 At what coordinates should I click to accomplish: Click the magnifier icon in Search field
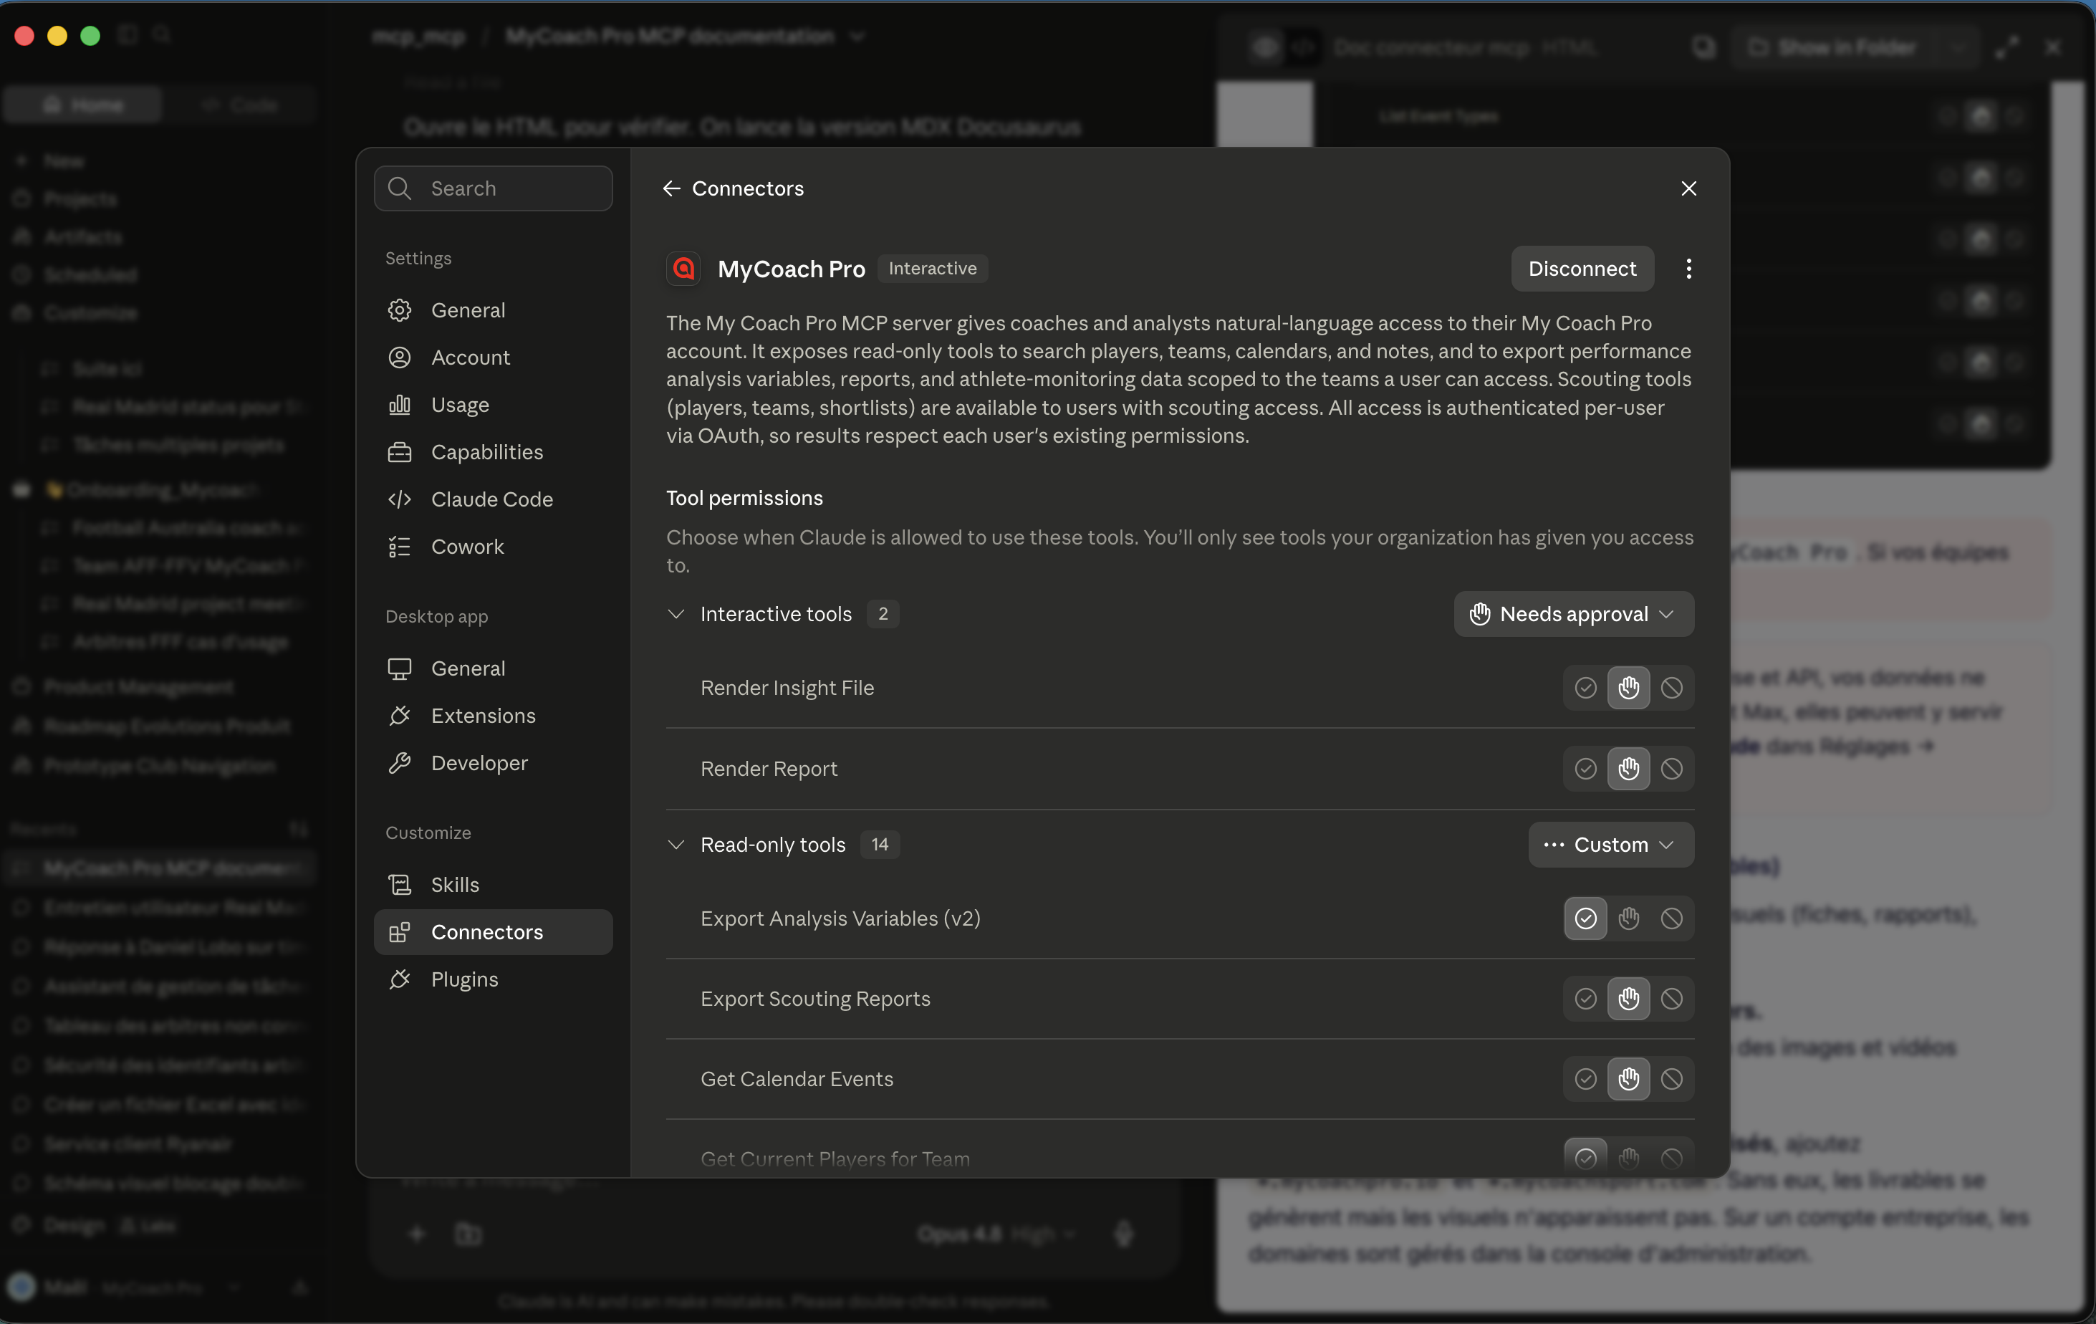tap(400, 188)
